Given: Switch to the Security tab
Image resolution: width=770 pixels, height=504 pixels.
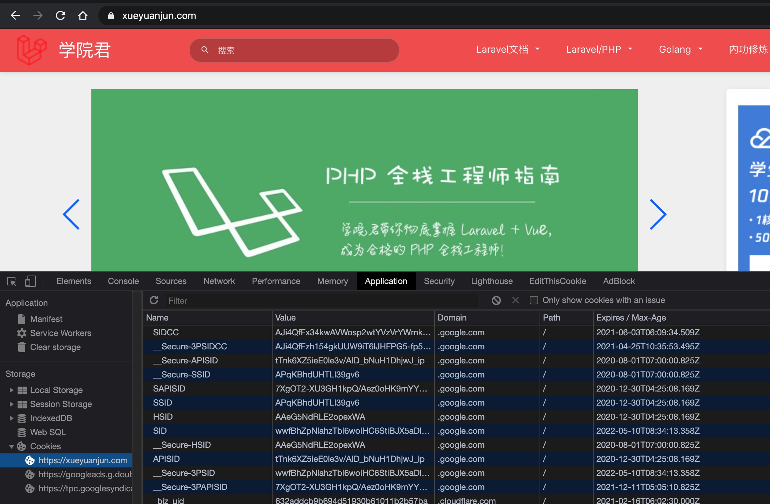Looking at the screenshot, I should (439, 281).
